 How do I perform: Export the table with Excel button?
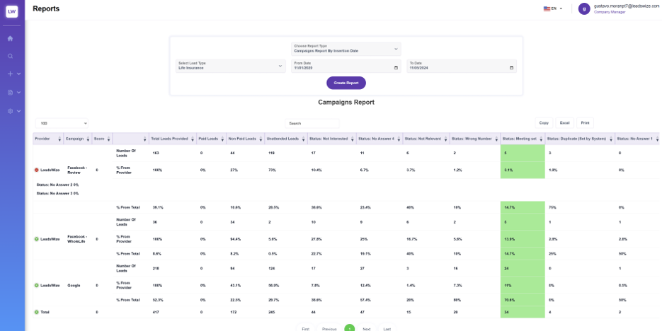(x=564, y=123)
